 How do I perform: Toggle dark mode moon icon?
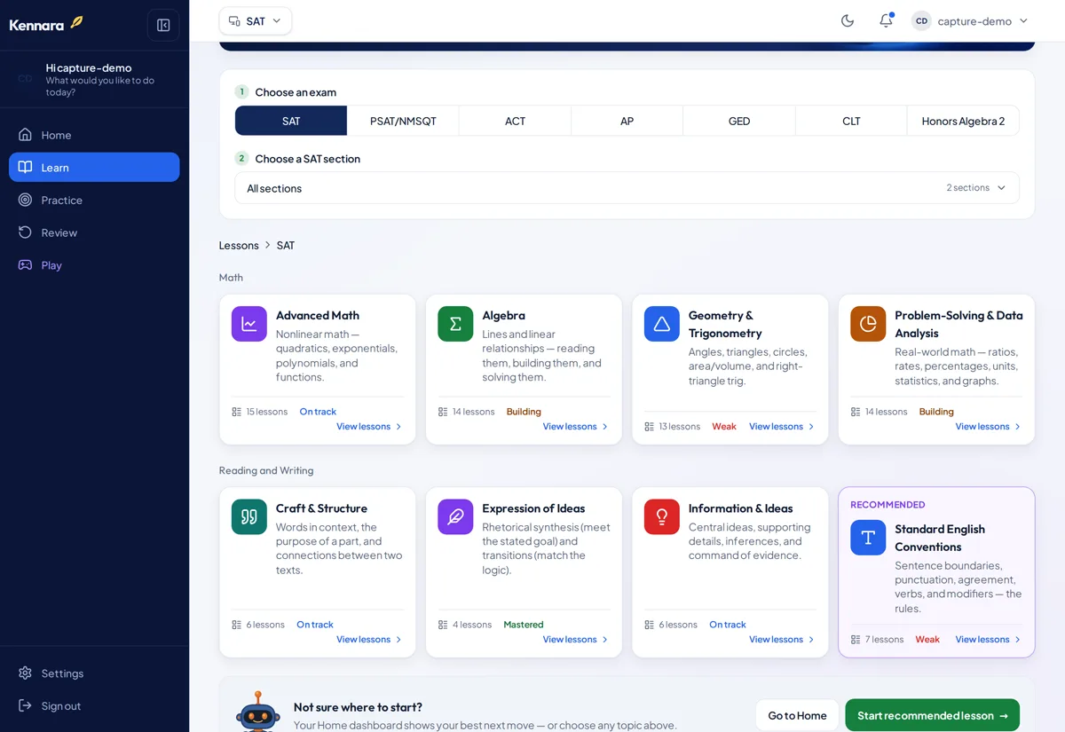click(848, 20)
